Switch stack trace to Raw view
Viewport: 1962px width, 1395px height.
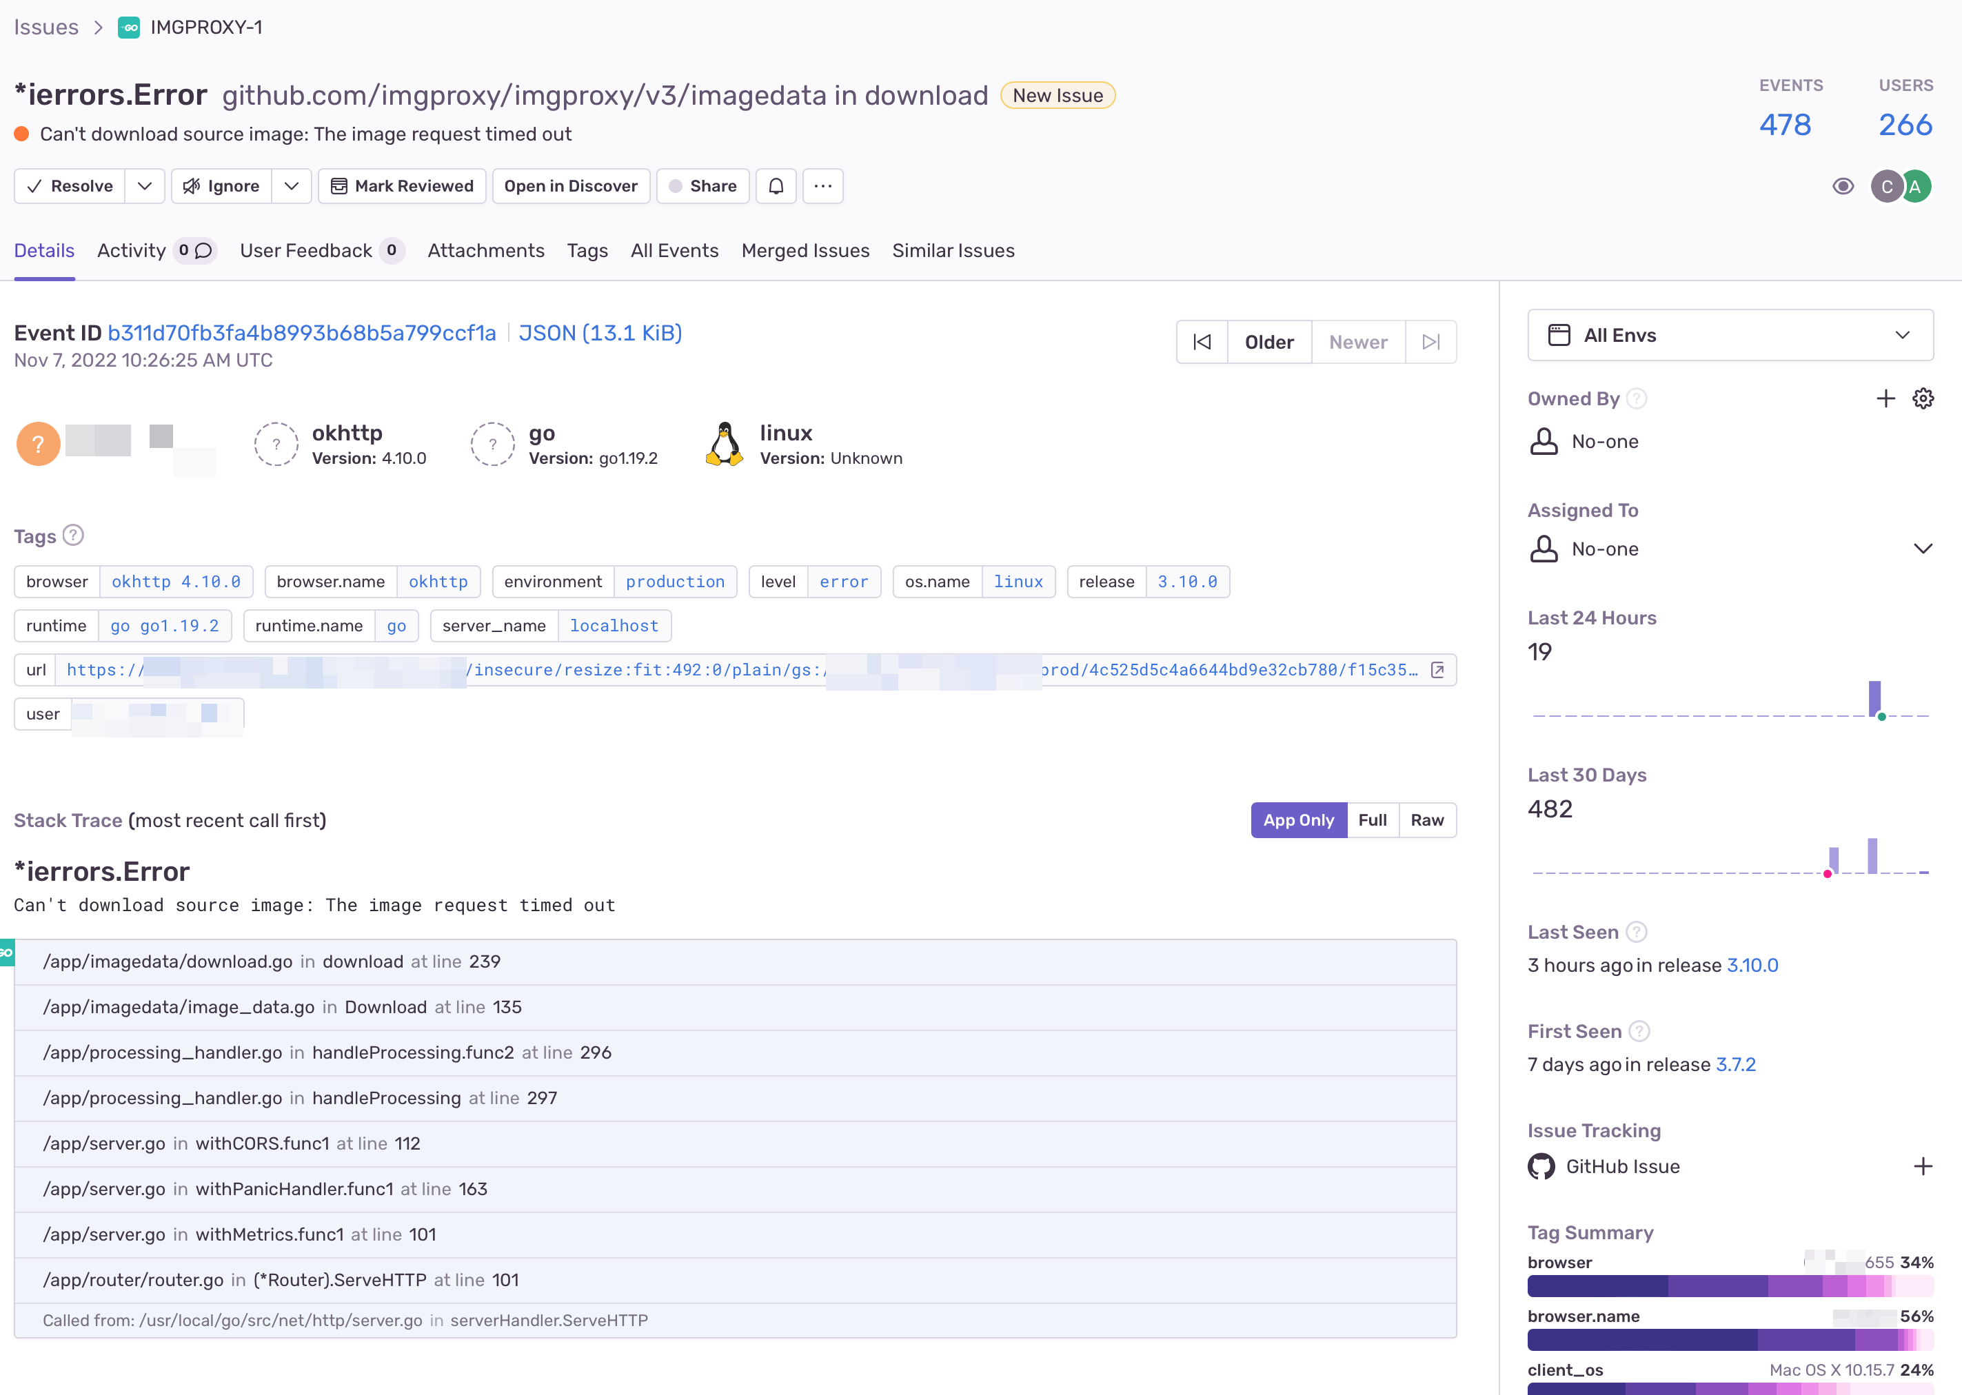[1427, 819]
